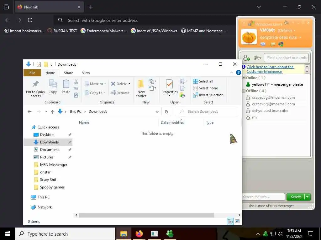Screen dimensions: 321x240
Task: Click the Find a contact field
Action: [286, 58]
